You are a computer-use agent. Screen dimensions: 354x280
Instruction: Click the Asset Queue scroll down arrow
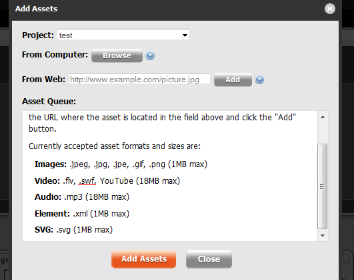tap(323, 236)
